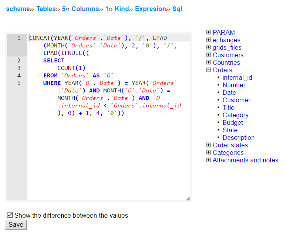Open the Kind breadcrumb link
The image size is (285, 239).
(122, 9)
